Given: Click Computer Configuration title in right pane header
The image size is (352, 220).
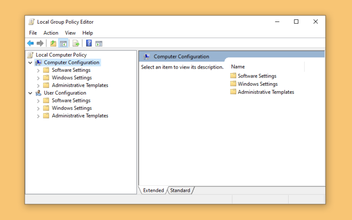Looking at the screenshot, I should click(x=181, y=57).
